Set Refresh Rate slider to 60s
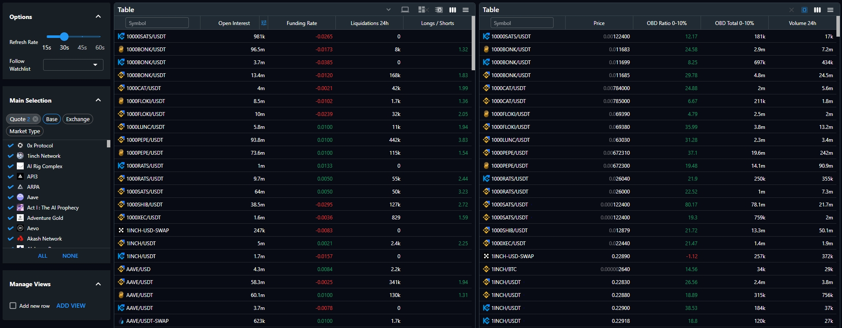 [100, 37]
